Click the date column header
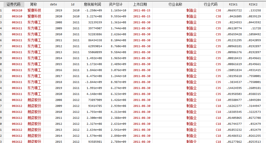This screenshot has width=266, height=143. pos(54,4)
